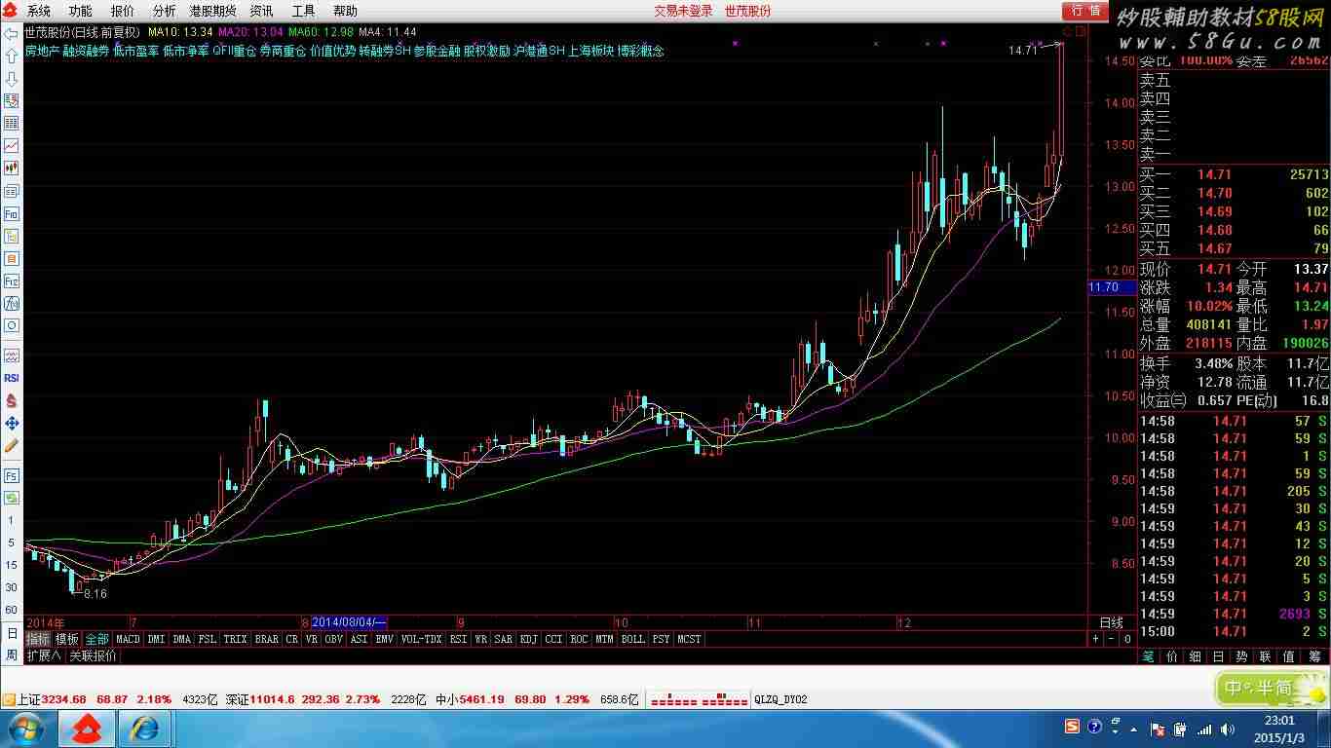Click the 上证 index value 3234.68
The height and width of the screenshot is (748, 1331).
65,699
